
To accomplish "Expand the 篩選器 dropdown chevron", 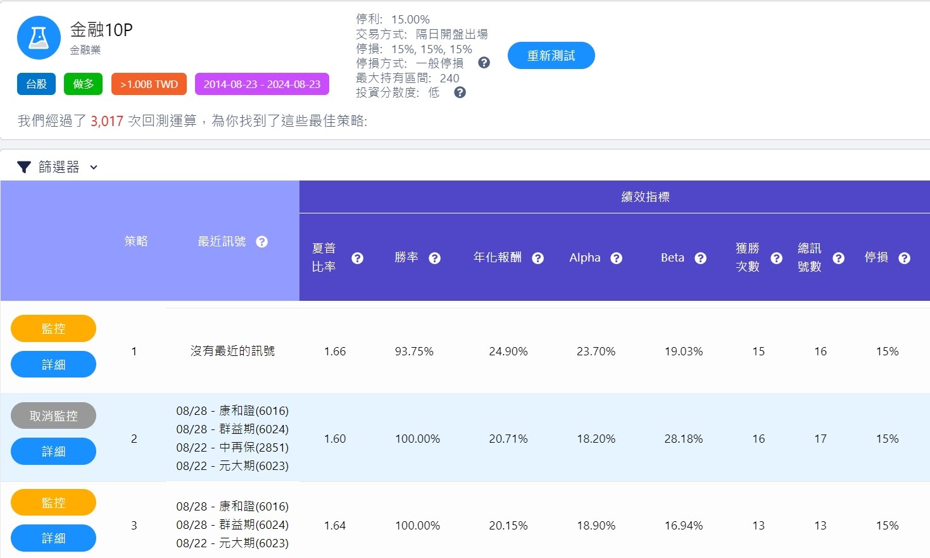I will 94,168.
